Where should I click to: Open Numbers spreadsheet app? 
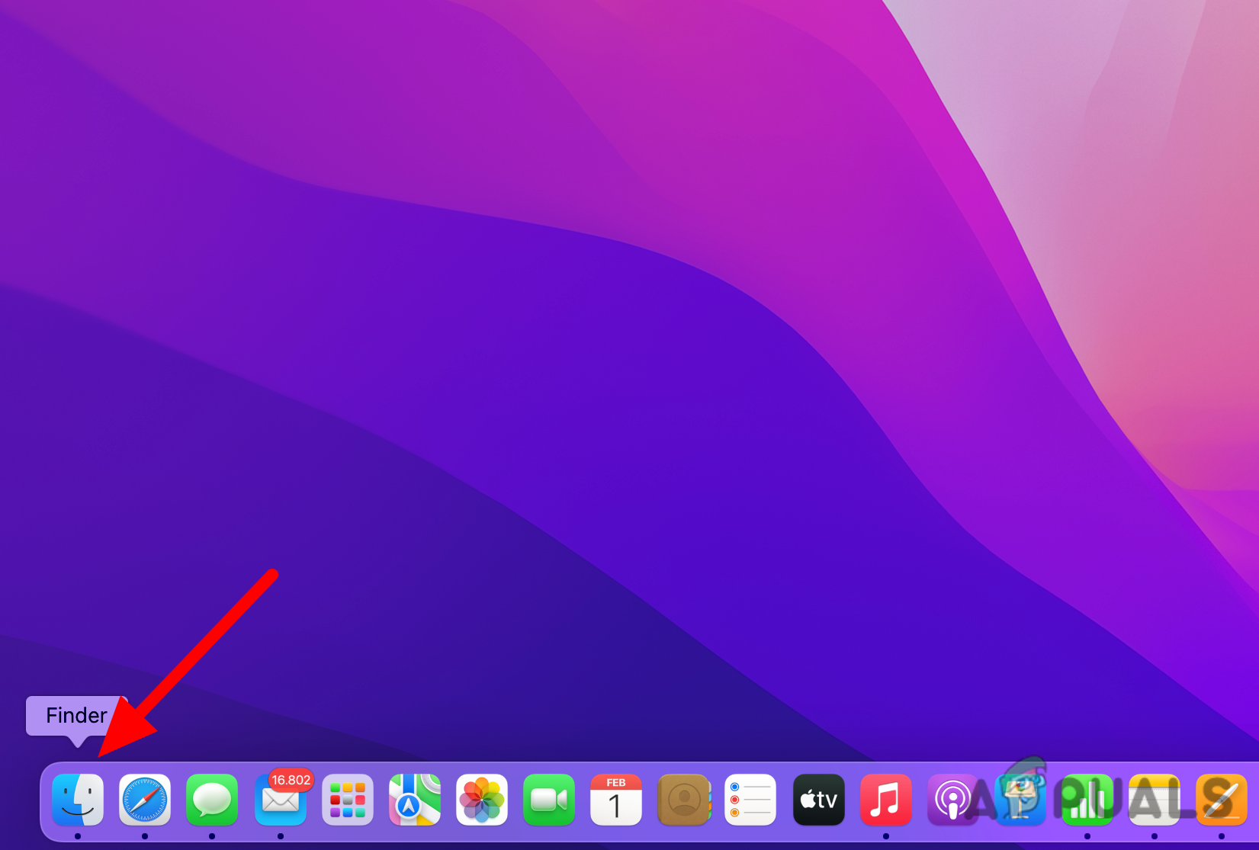pos(1087,800)
